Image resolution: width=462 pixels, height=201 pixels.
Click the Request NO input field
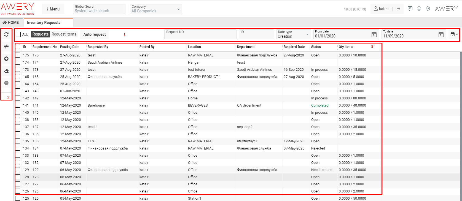click(200, 34)
